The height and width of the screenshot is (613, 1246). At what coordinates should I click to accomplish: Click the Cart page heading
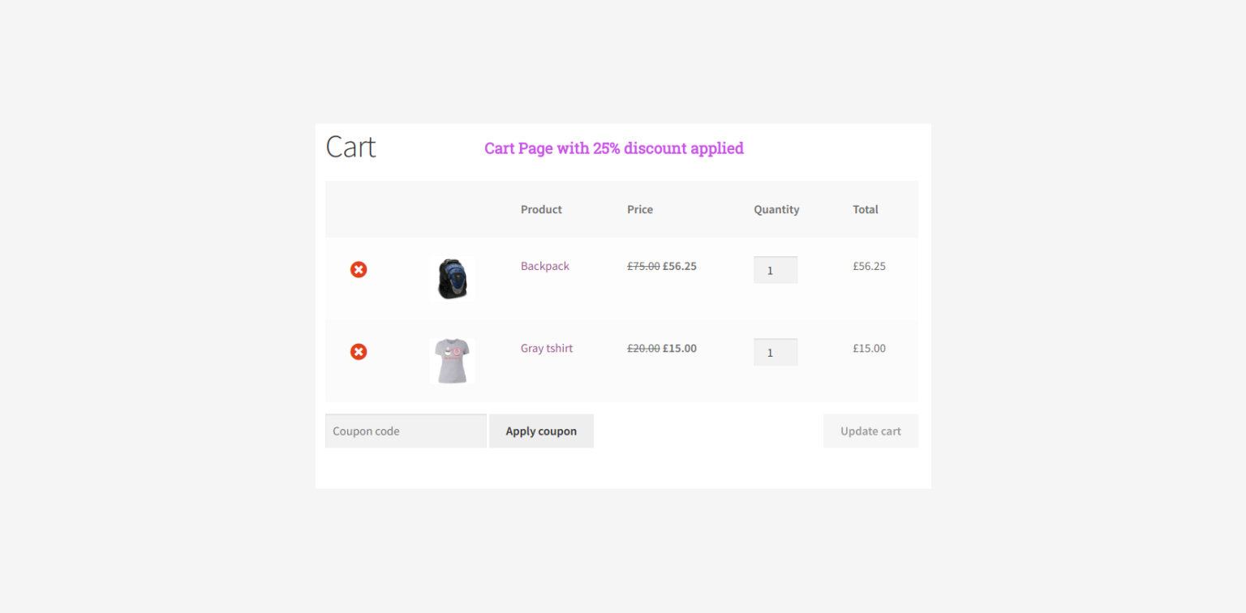(x=350, y=147)
